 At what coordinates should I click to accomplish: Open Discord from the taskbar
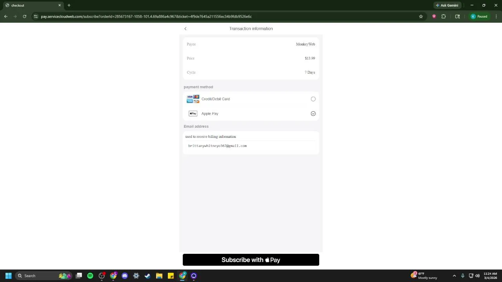tap(125, 276)
